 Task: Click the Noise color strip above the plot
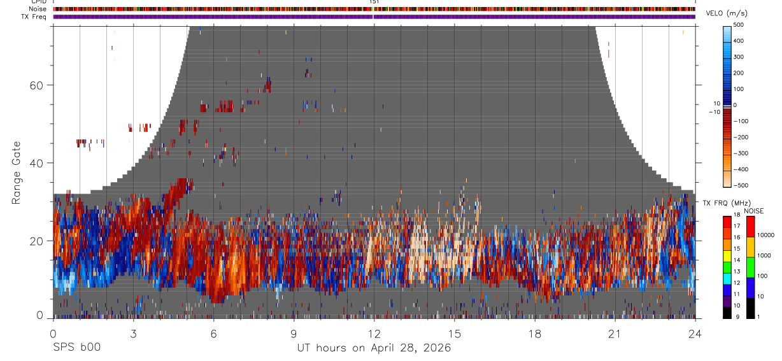point(374,9)
